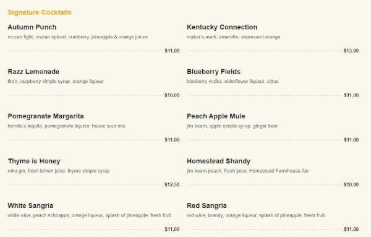Image resolution: width=371 pixels, height=237 pixels.
Task: Click the Homestead Shandy title
Action: pyautogui.click(x=218, y=161)
